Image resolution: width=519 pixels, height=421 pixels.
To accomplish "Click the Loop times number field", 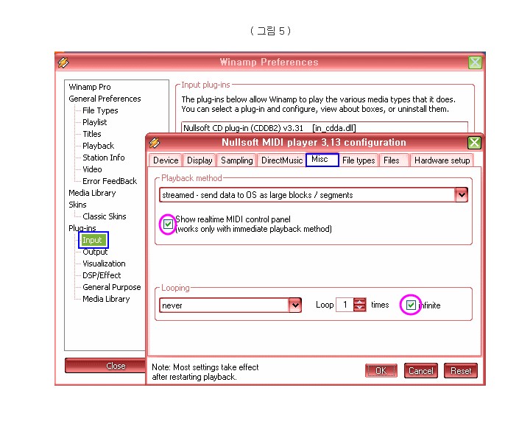I will (x=345, y=305).
